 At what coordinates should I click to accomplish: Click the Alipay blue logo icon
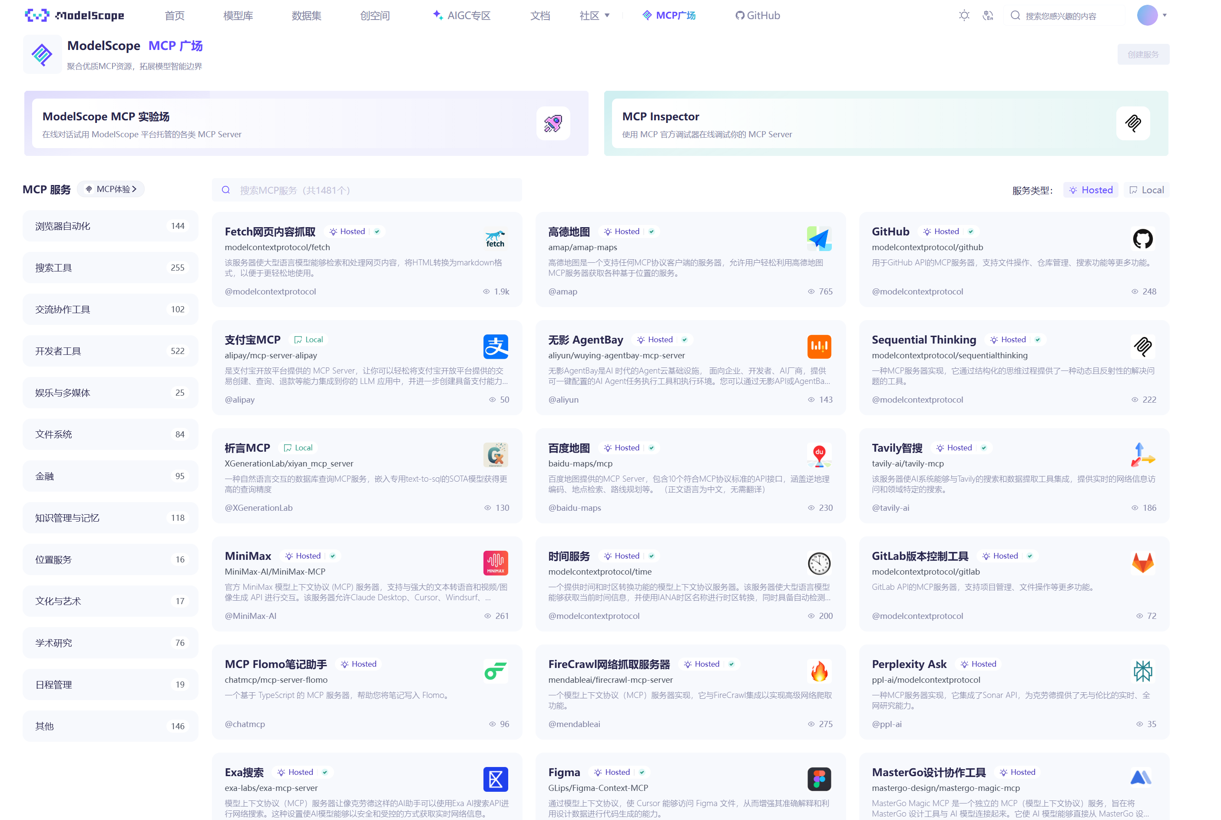click(495, 347)
